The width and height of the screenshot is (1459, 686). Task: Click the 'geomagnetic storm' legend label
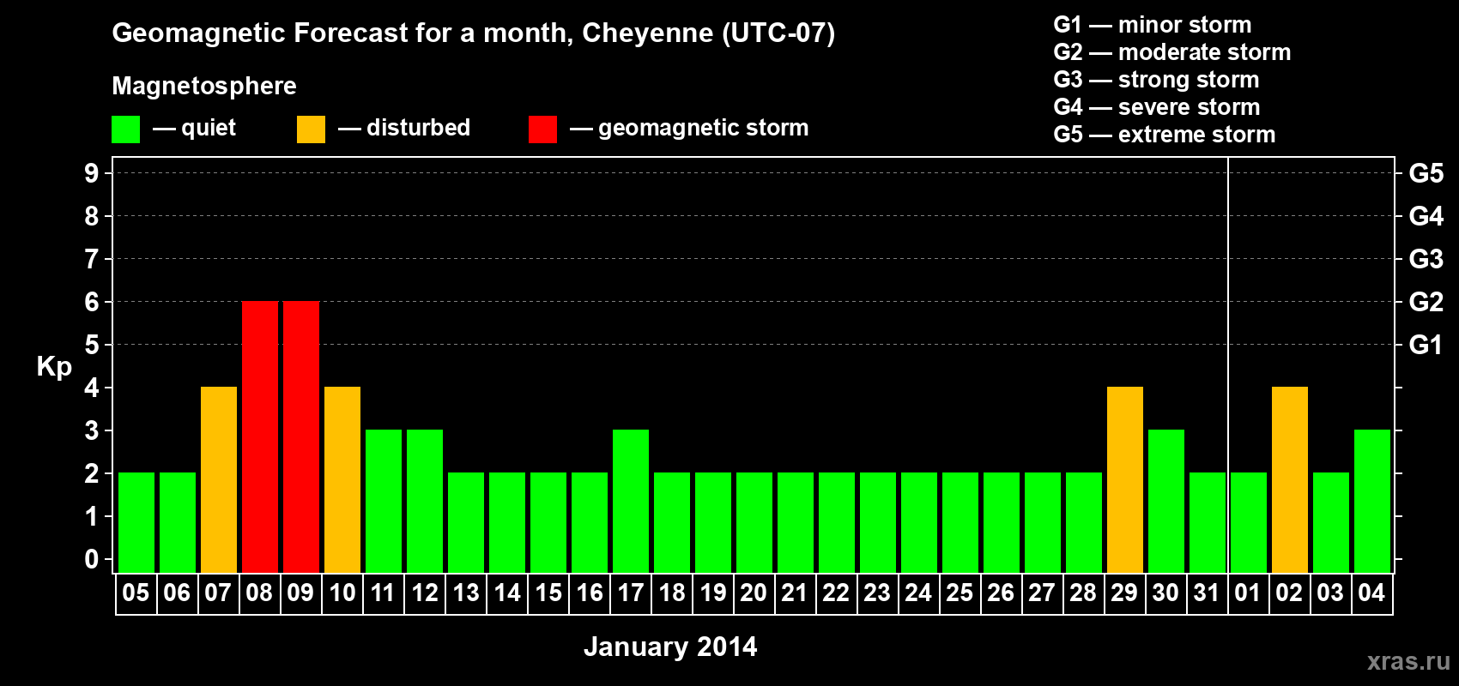(x=703, y=128)
